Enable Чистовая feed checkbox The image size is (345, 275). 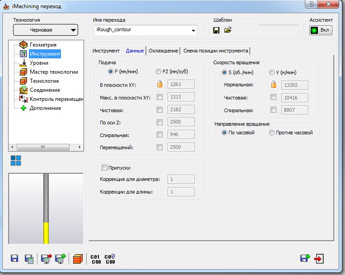coord(160,109)
